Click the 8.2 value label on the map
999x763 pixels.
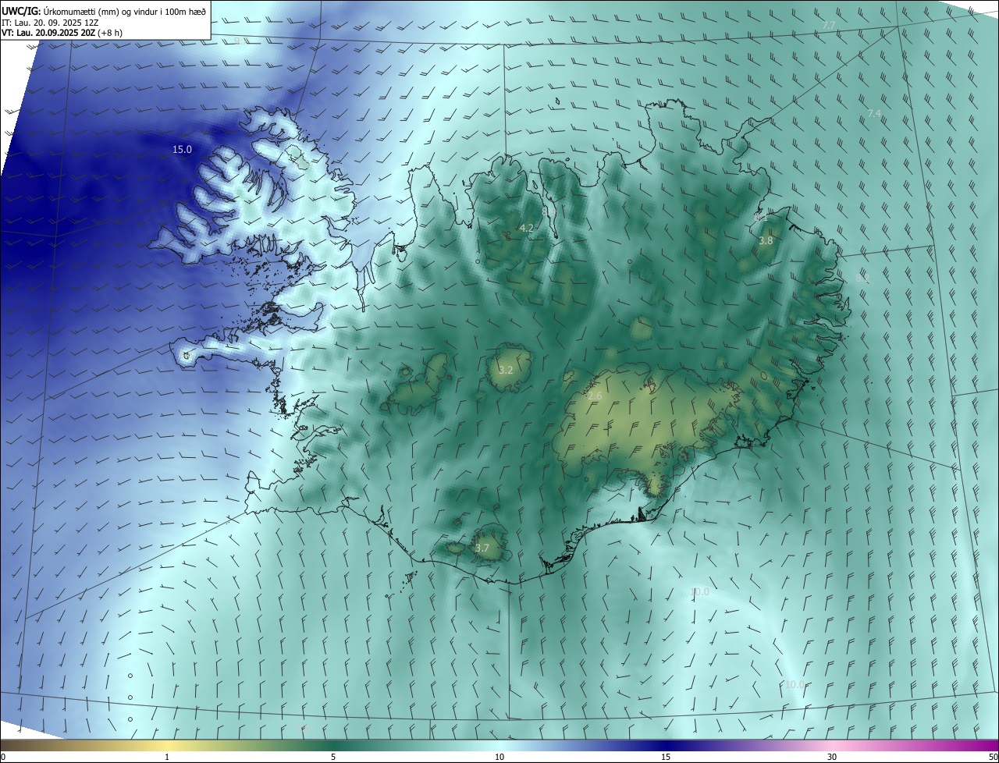(x=862, y=278)
